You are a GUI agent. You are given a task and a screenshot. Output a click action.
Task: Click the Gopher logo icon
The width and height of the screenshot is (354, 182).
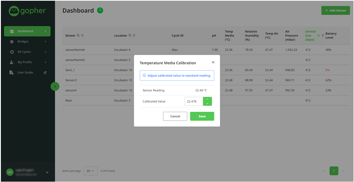(x=14, y=11)
